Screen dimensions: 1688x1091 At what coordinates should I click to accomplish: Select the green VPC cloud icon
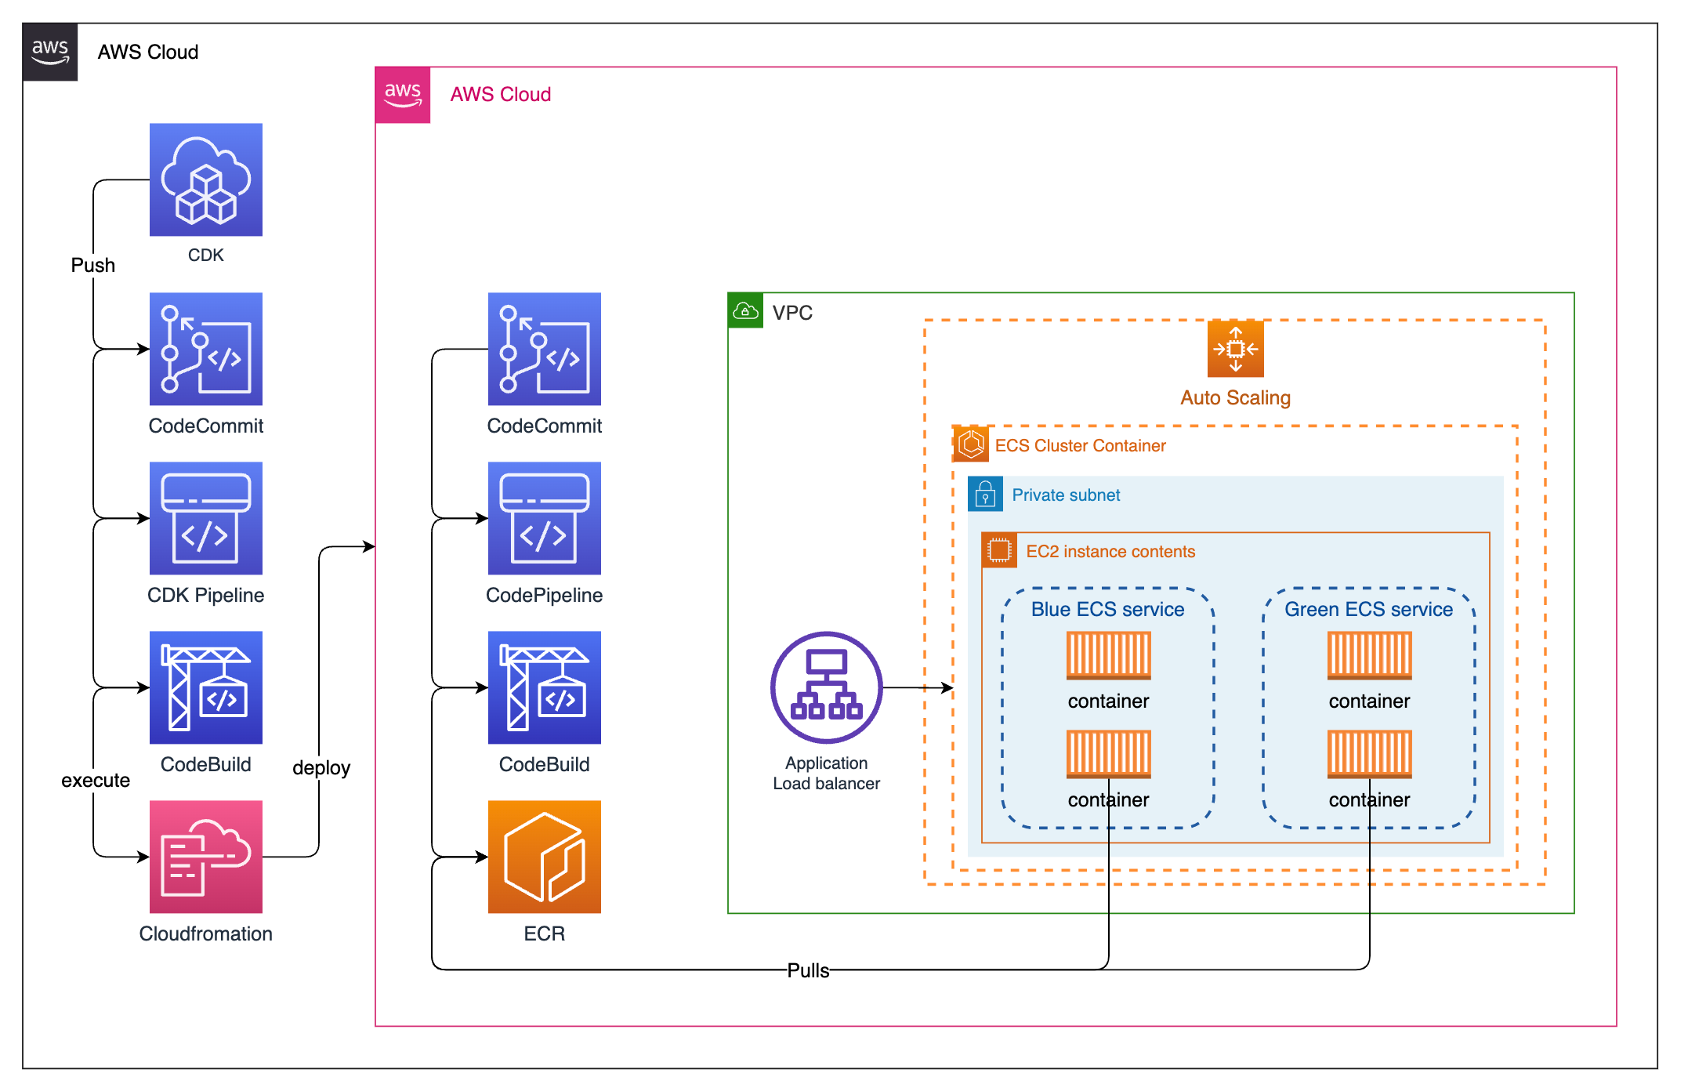point(745,311)
